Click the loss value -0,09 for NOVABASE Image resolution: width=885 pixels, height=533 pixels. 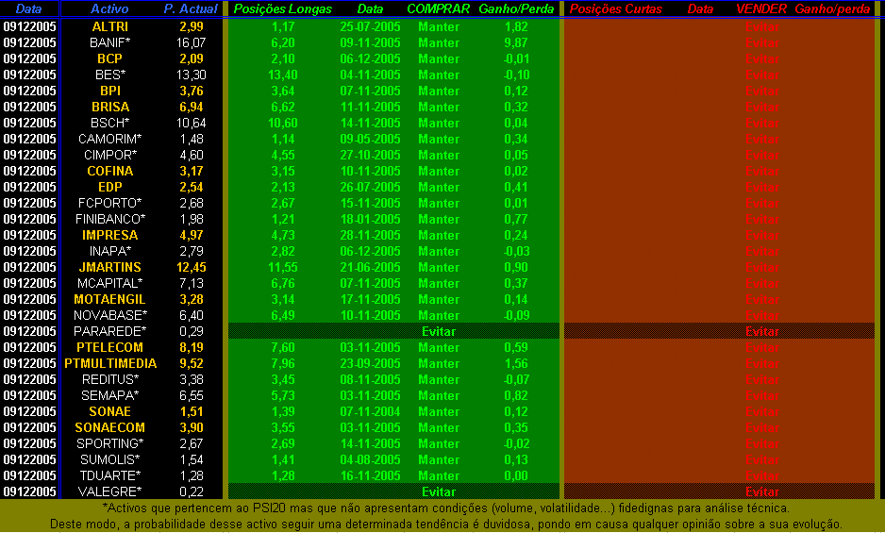tap(516, 315)
